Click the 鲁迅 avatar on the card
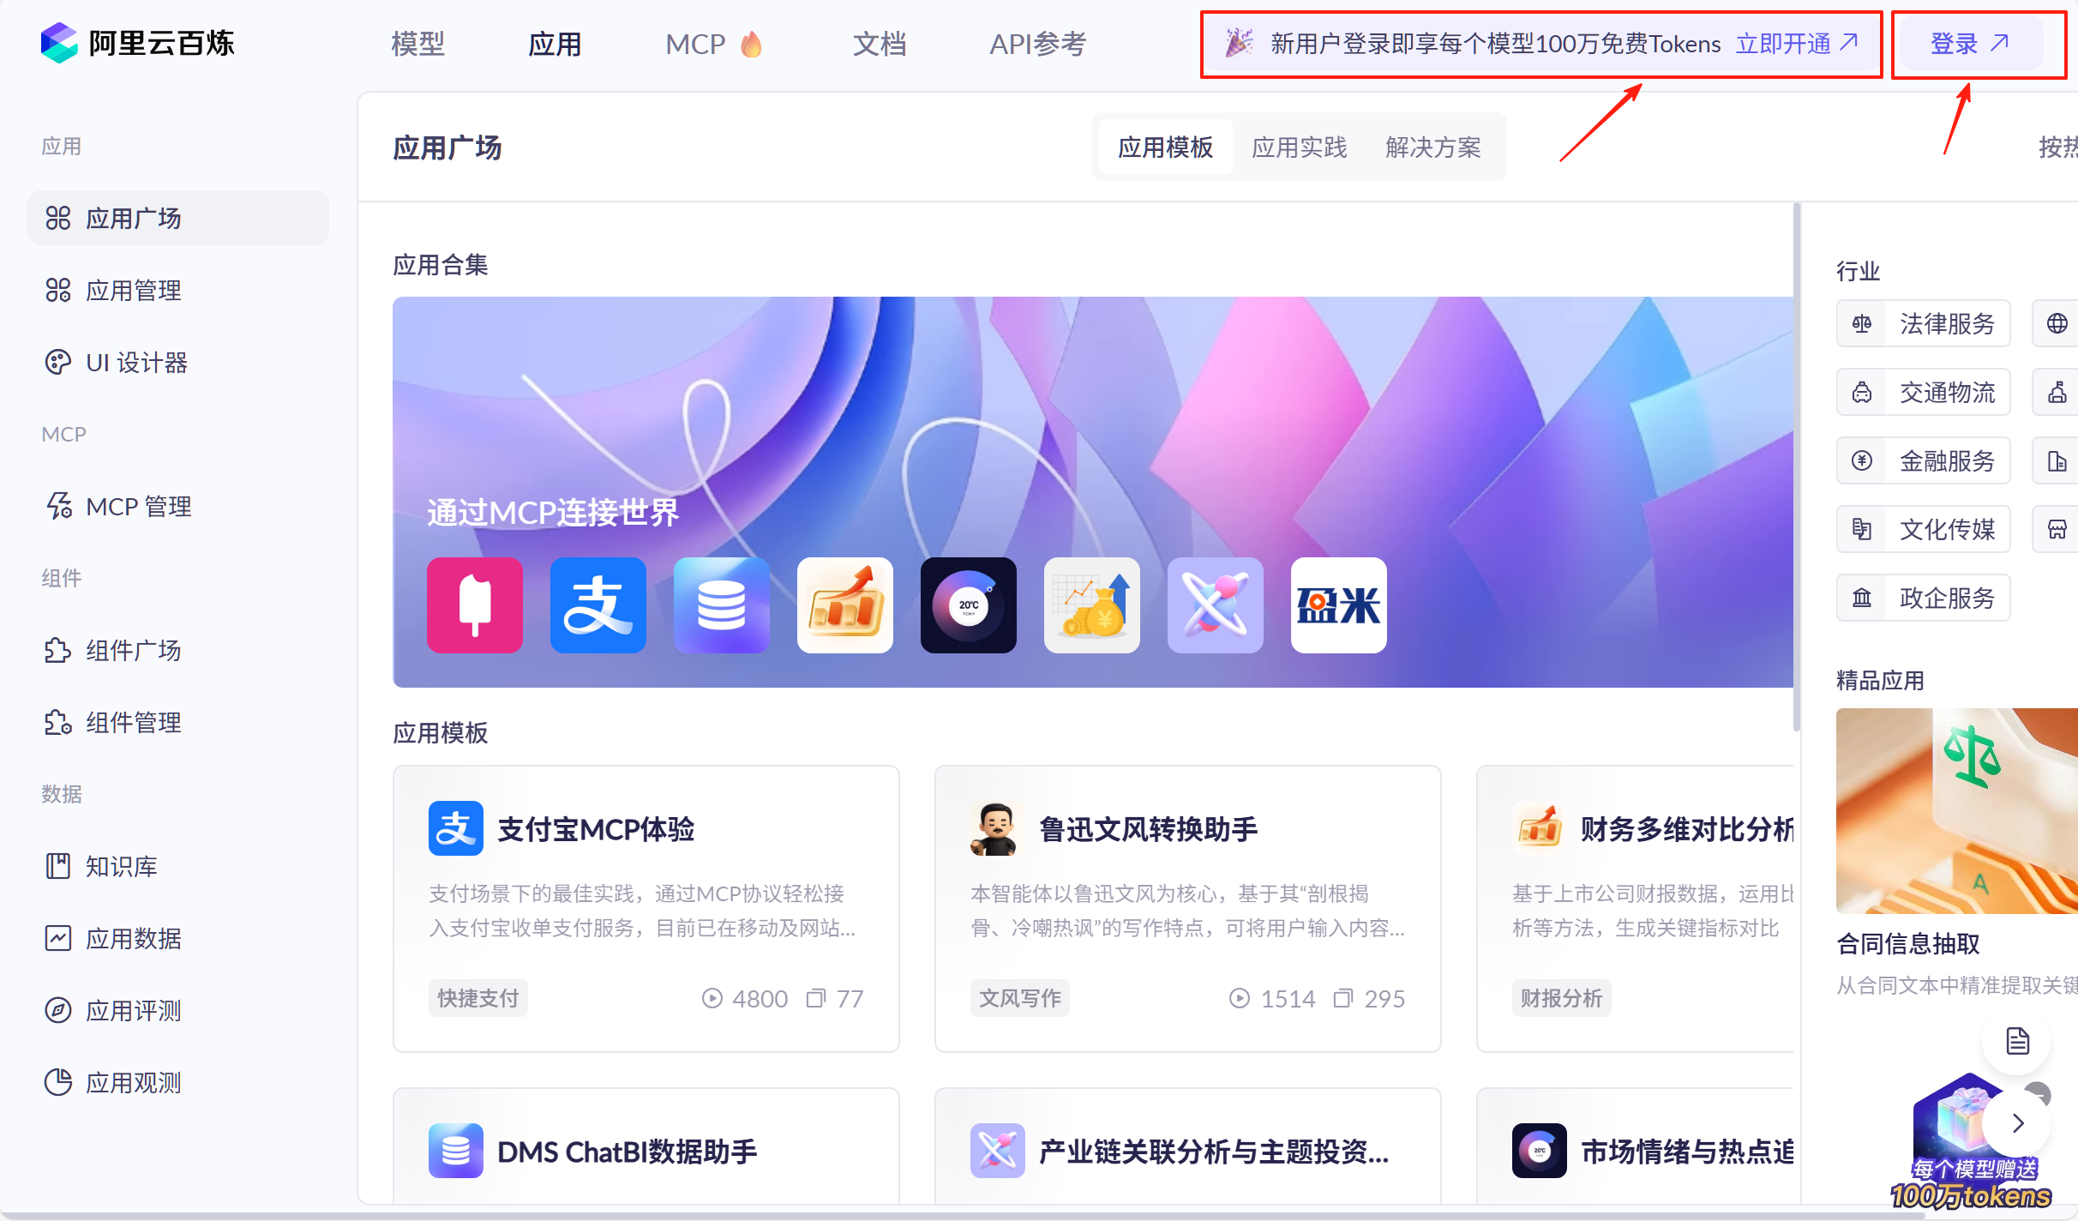The height and width of the screenshot is (1221, 2078). [x=997, y=828]
